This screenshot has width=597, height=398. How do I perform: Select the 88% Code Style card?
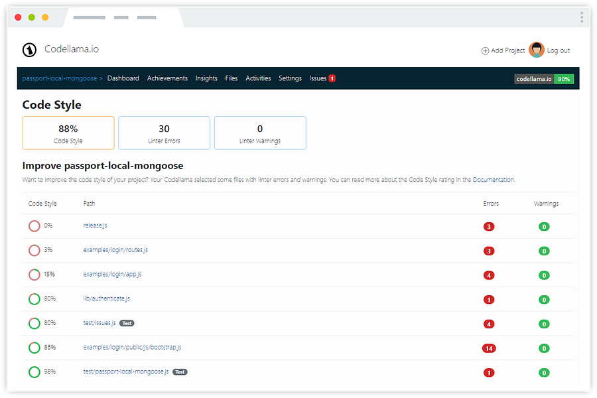pyautogui.click(x=68, y=133)
